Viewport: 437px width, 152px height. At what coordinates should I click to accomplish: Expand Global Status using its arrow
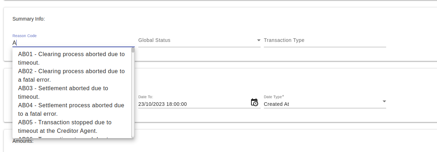coord(259,40)
